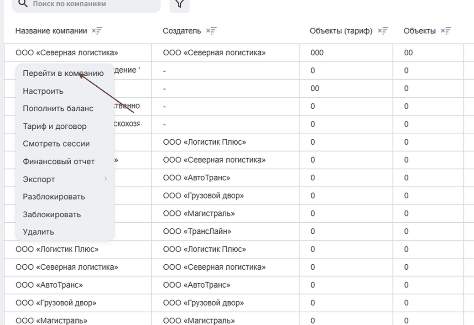This screenshot has width=474, height=325.
Task: Click sort icon next to Название компании
Action: 97,31
